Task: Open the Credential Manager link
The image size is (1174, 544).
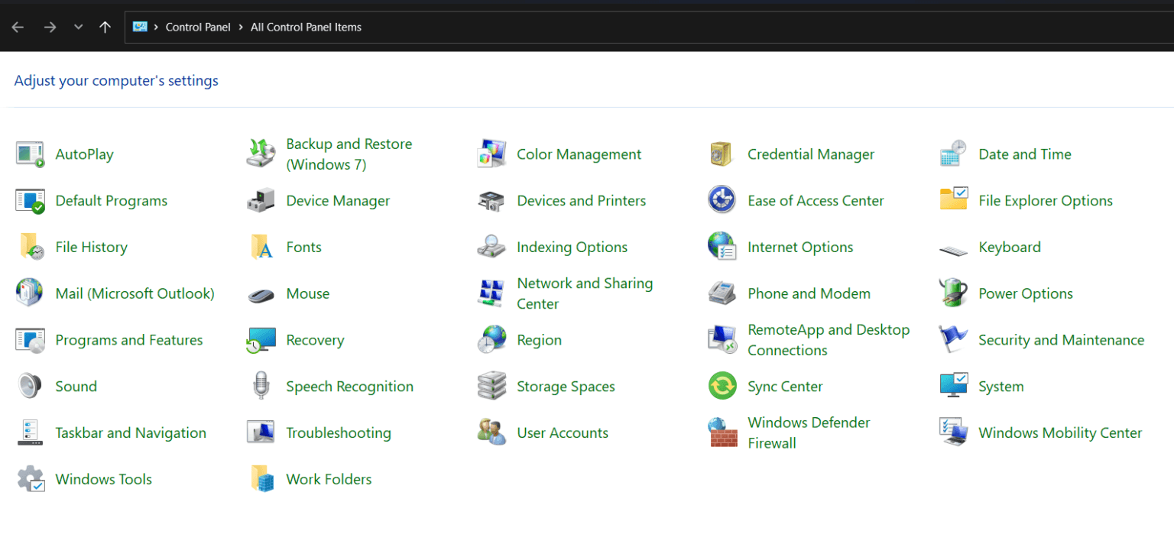Action: [811, 154]
